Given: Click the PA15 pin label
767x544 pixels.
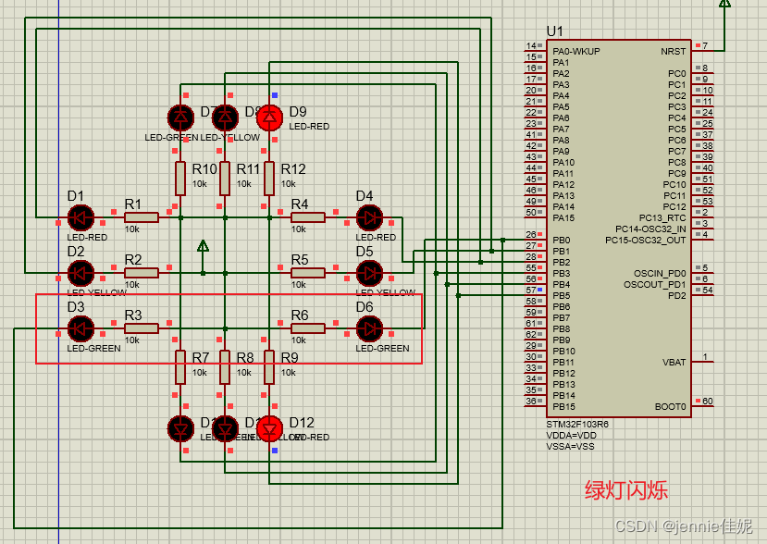Looking at the screenshot, I should pyautogui.click(x=564, y=217).
